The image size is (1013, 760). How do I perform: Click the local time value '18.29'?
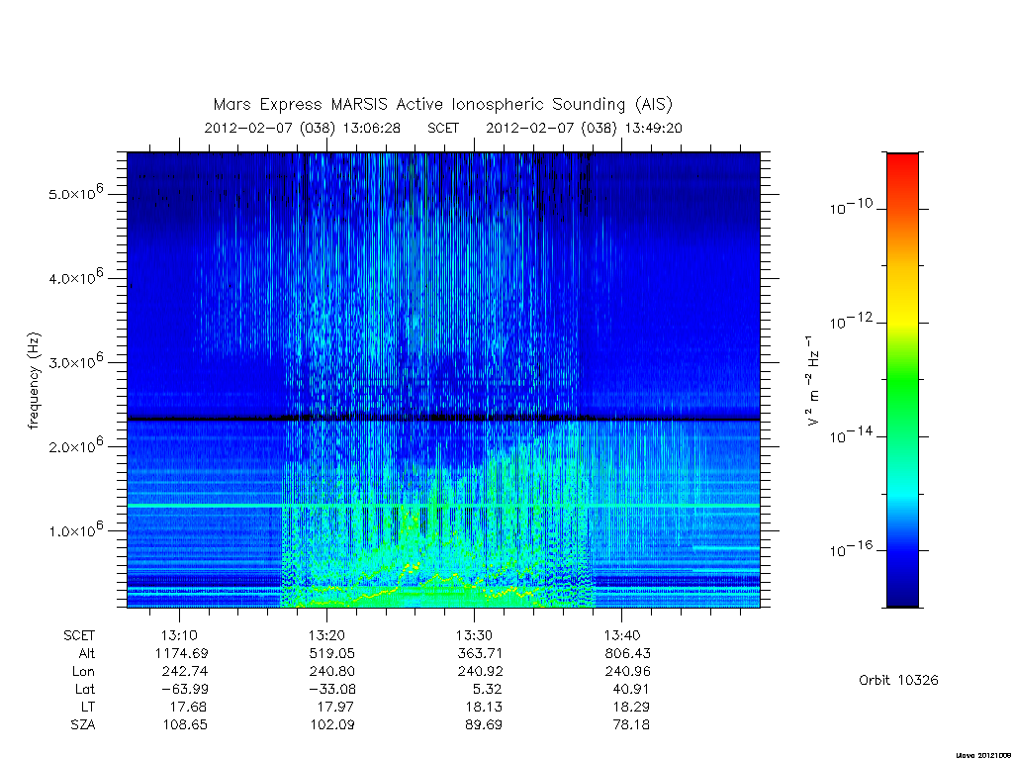click(x=630, y=707)
